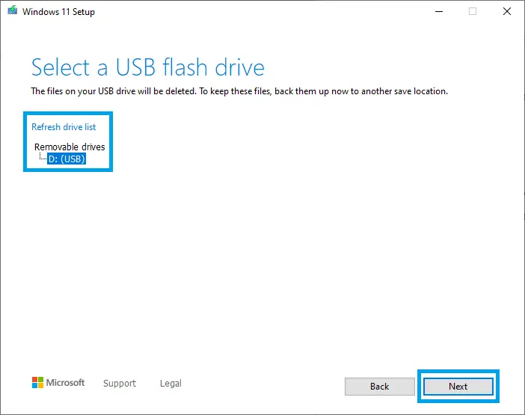Click the Refresh drive list link
This screenshot has width=525, height=415.
(64, 127)
